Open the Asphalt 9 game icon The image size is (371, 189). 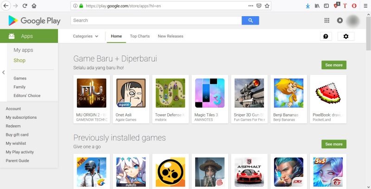pyautogui.click(x=249, y=172)
